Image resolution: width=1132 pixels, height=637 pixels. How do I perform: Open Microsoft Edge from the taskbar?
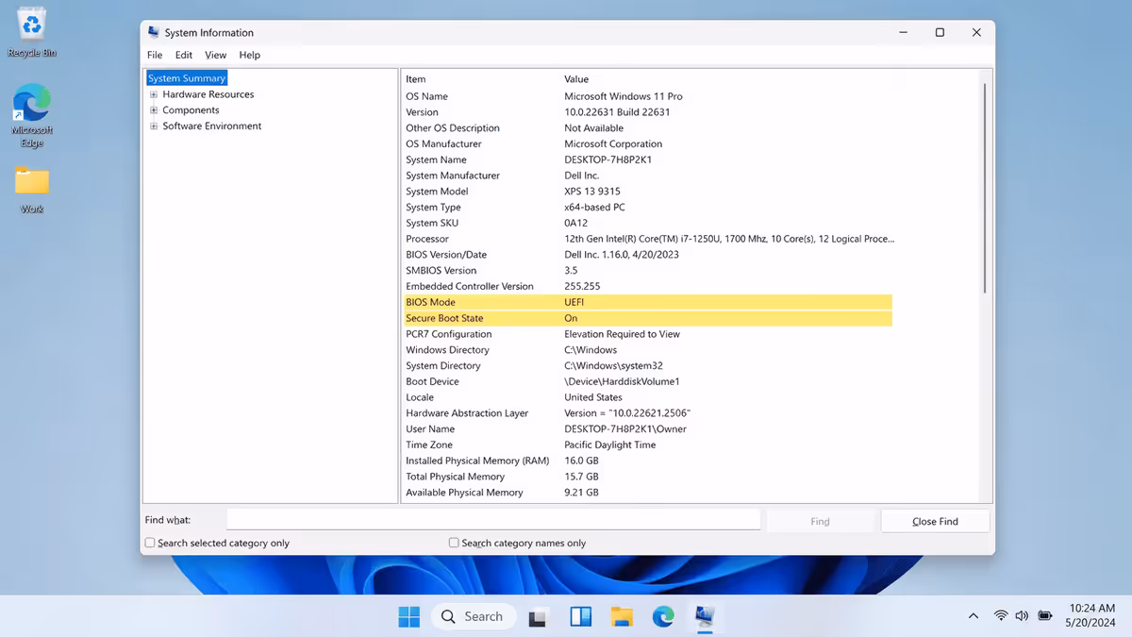coord(663,616)
